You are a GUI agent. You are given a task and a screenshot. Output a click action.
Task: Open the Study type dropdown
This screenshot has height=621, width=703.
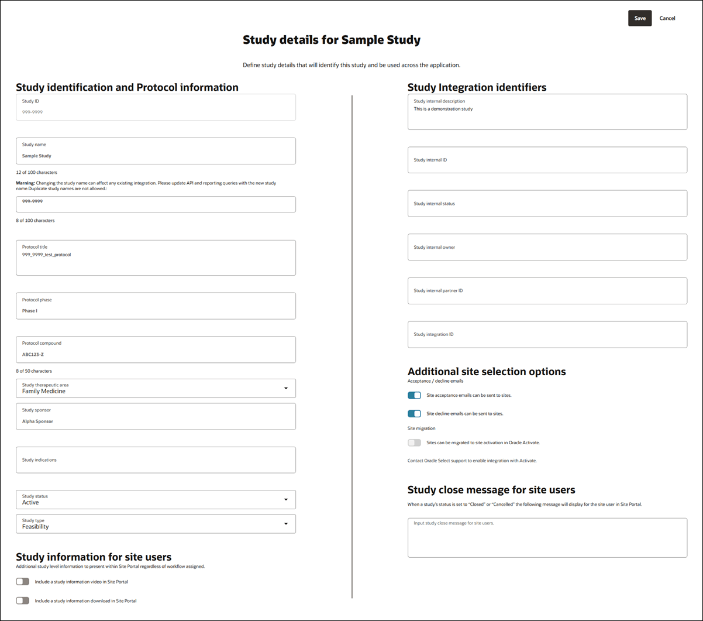[x=286, y=523]
